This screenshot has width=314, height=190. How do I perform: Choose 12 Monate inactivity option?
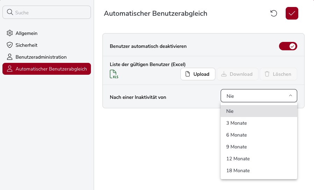tap(238, 159)
